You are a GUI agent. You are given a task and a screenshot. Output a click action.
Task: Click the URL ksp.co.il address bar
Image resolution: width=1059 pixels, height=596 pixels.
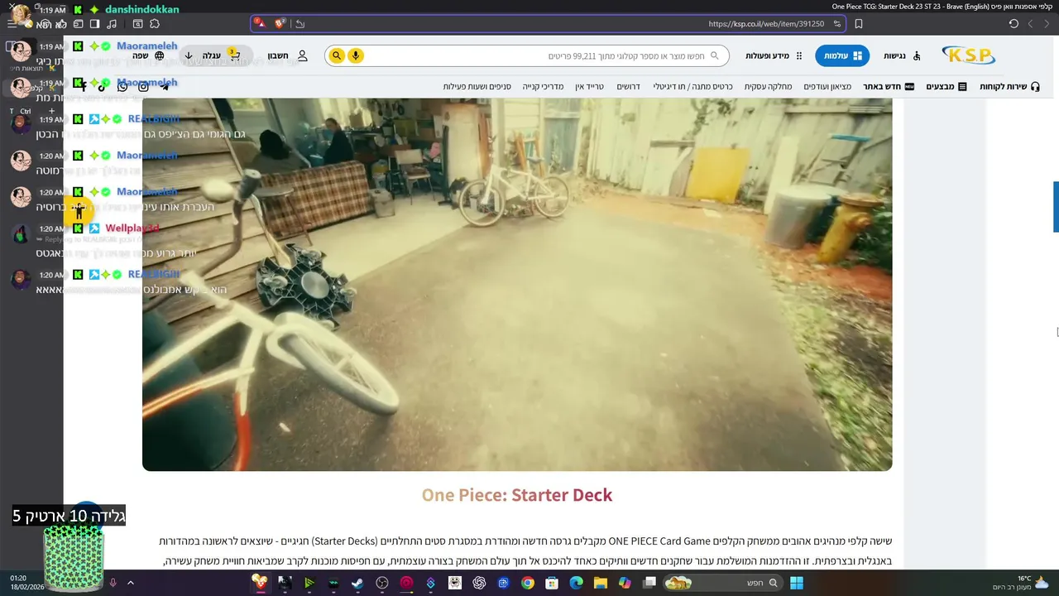point(766,24)
